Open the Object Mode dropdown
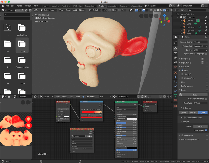 pos(49,10)
